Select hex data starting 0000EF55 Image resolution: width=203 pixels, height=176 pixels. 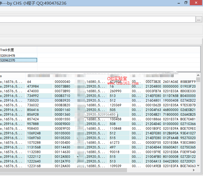pos(170,143)
